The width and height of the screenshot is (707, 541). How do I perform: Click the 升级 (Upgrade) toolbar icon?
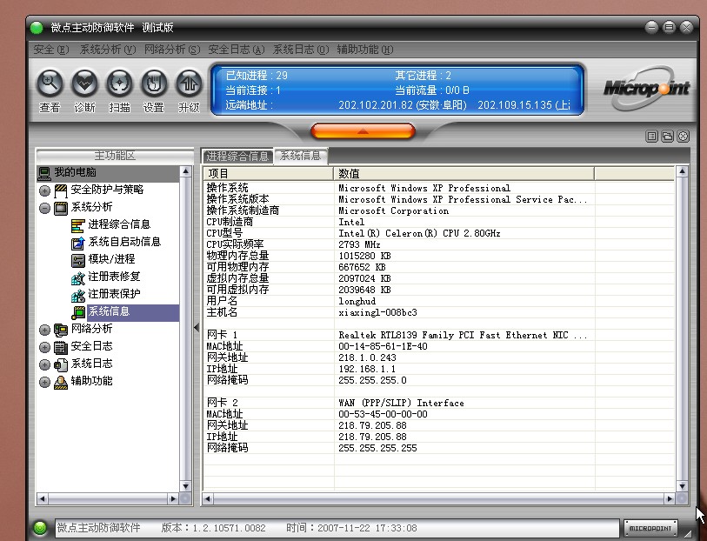pos(189,83)
